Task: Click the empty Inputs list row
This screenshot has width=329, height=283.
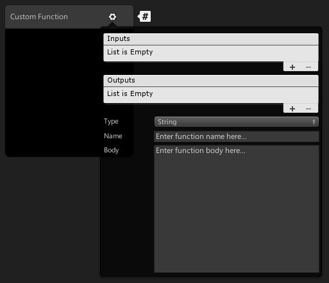Action: coord(211,53)
